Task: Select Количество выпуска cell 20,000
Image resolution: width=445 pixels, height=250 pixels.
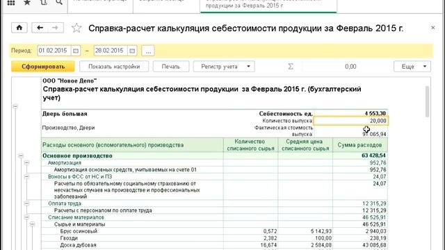Action: [x=351, y=121]
